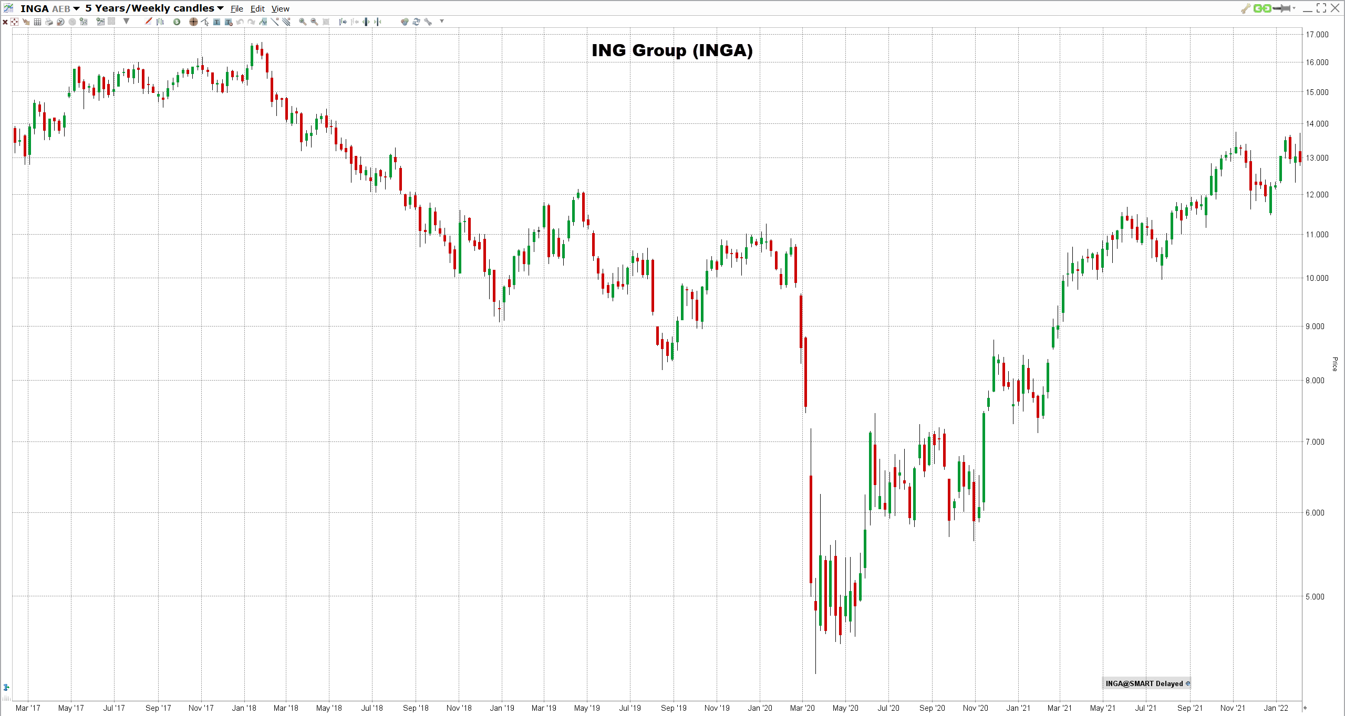Click the printer icon to print the chart

(x=49, y=22)
